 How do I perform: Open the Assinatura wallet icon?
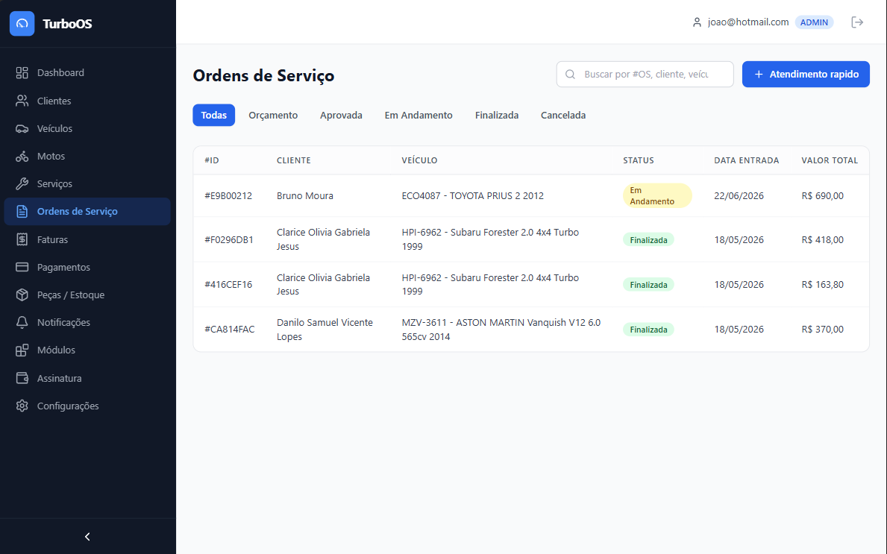pyautogui.click(x=22, y=378)
